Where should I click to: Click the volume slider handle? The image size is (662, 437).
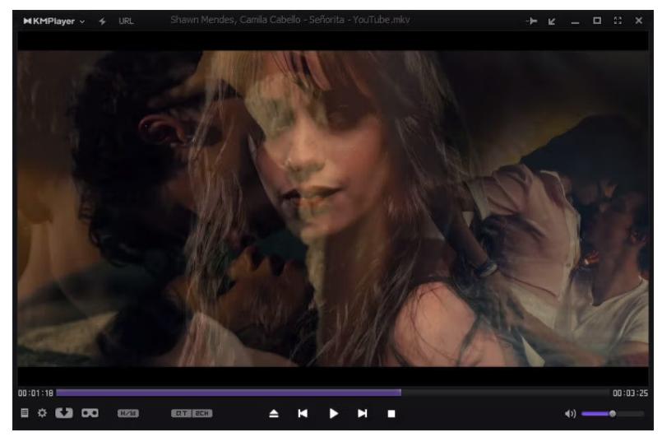tap(612, 413)
